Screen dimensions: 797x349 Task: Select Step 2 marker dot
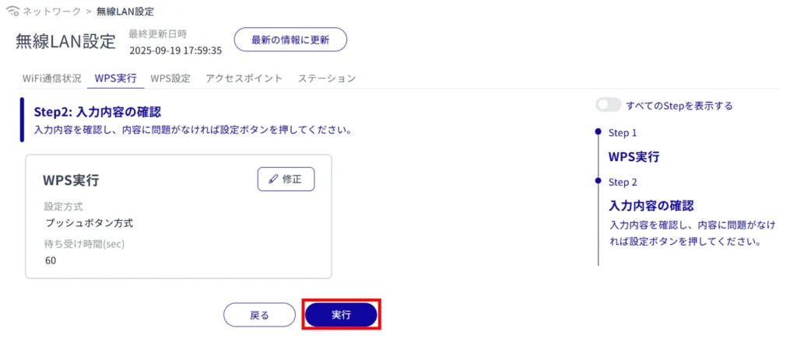pyautogui.click(x=598, y=181)
